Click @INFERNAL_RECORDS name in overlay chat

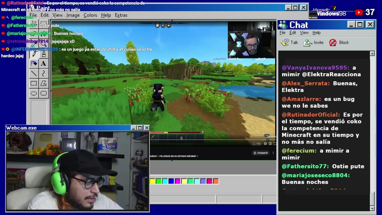pyautogui.click(x=35, y=49)
